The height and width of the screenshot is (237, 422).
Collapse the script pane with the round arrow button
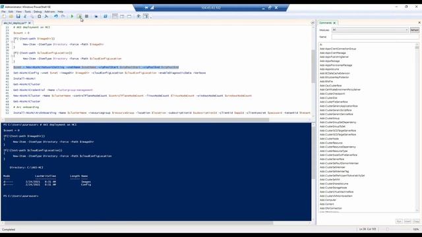pos(313,23)
